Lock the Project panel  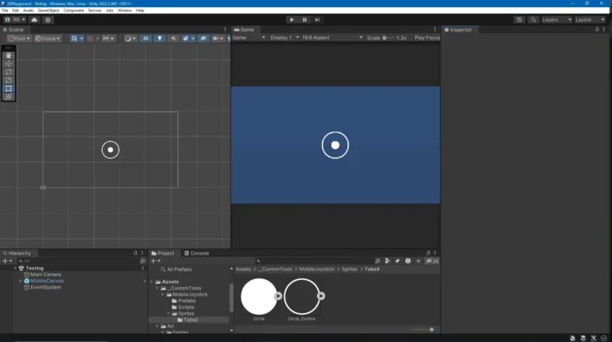pos(428,253)
